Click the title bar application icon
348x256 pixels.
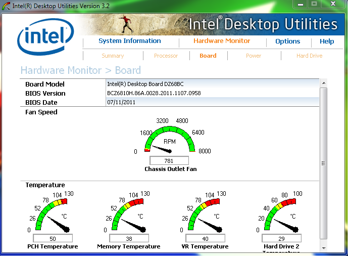point(6,6)
